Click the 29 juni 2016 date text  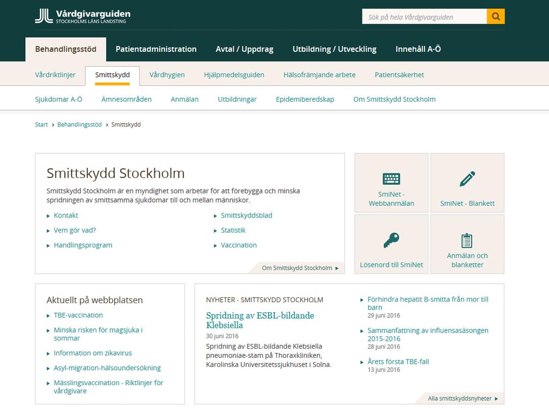coord(384,316)
